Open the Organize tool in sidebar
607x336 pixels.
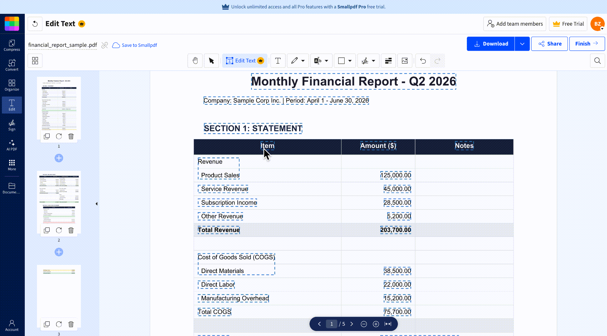[12, 85]
